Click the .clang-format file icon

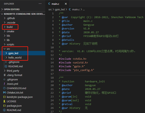click(5, 75)
